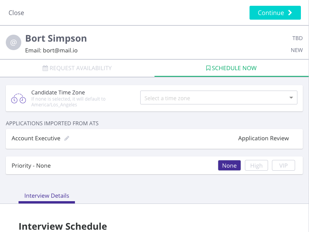Switch to the Schedule Now tab

(231, 68)
